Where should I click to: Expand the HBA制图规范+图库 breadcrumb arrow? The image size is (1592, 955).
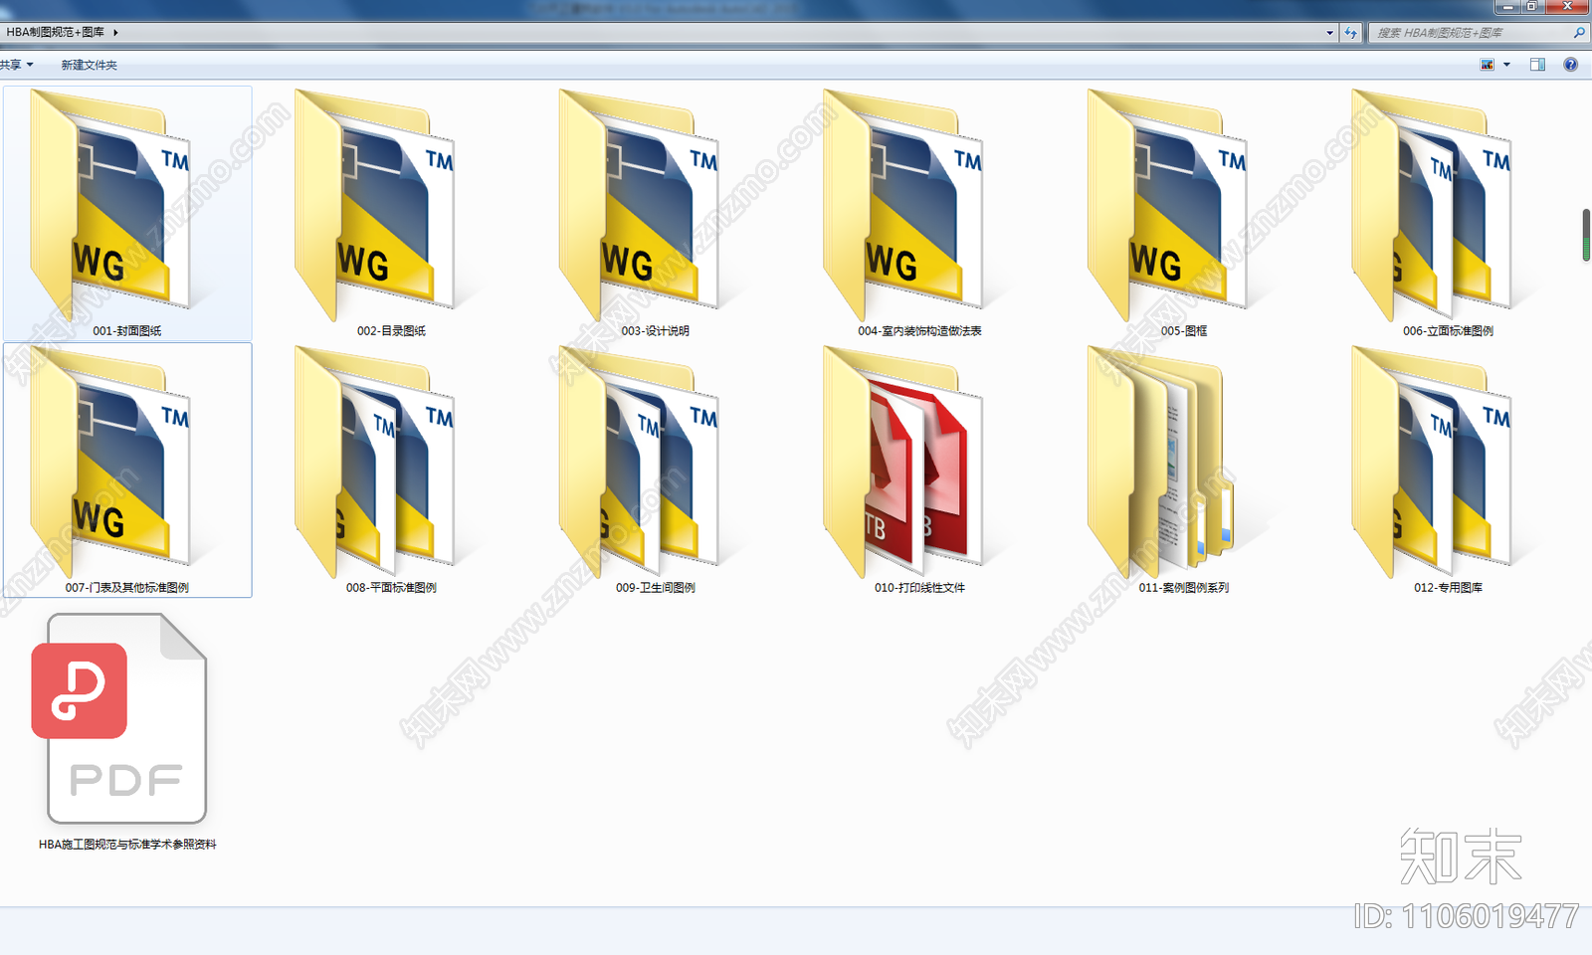115,33
